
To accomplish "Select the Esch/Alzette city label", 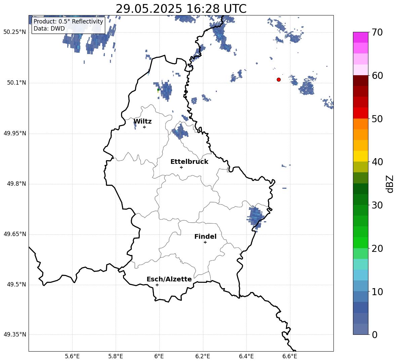I will (169, 279).
